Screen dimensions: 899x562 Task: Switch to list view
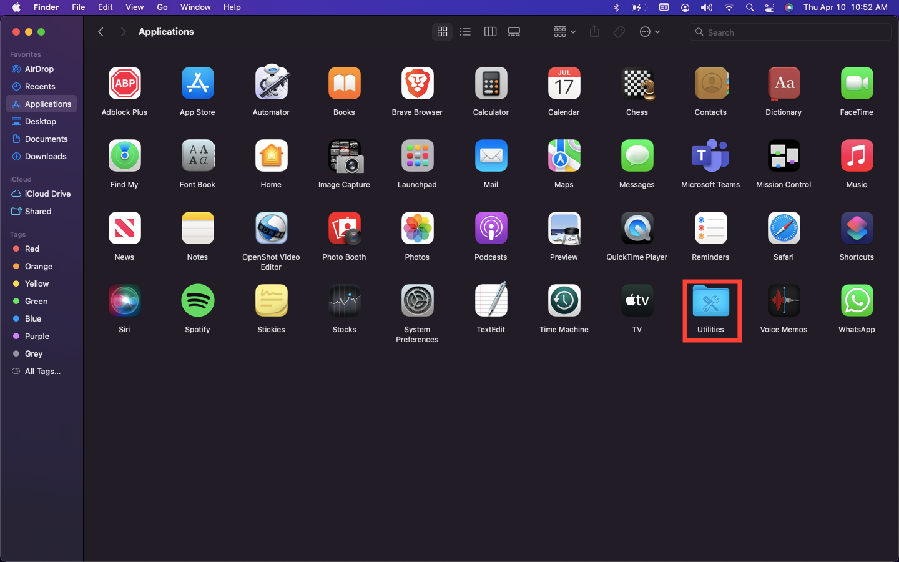(x=465, y=32)
